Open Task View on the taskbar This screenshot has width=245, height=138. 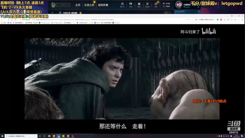(44, 136)
